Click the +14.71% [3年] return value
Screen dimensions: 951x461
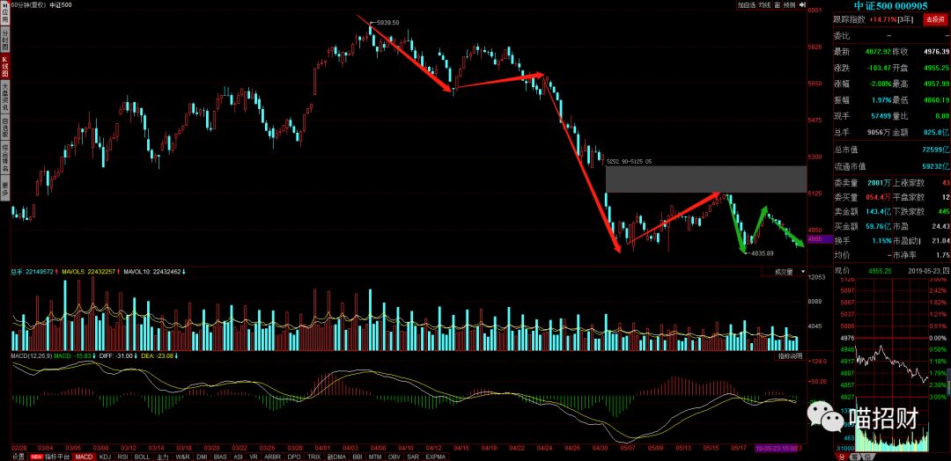(x=890, y=20)
